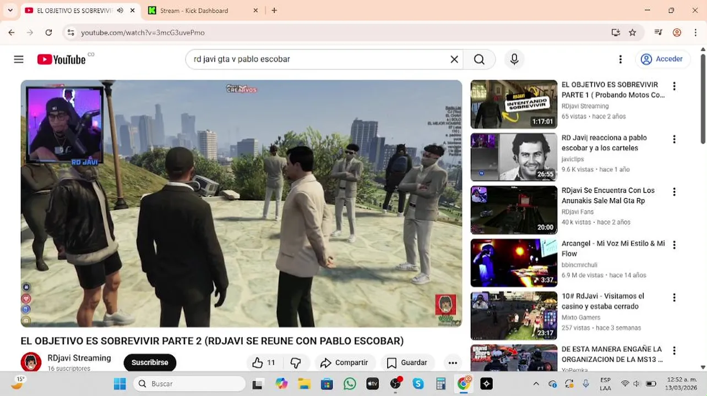Show hidden system tray icons
The width and height of the screenshot is (707, 396).
pos(536,383)
